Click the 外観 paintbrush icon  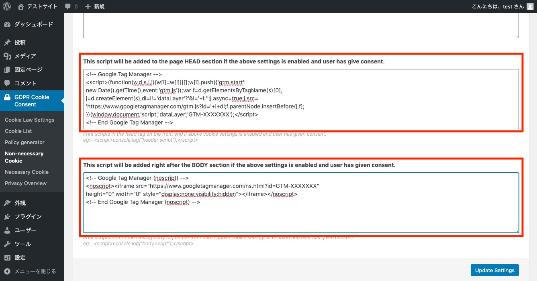[x=7, y=203]
